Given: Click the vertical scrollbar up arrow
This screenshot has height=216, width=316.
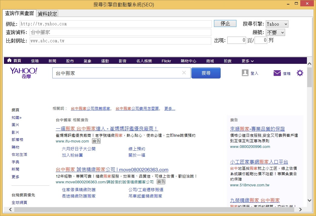Looking at the screenshot, I should [x=309, y=64].
